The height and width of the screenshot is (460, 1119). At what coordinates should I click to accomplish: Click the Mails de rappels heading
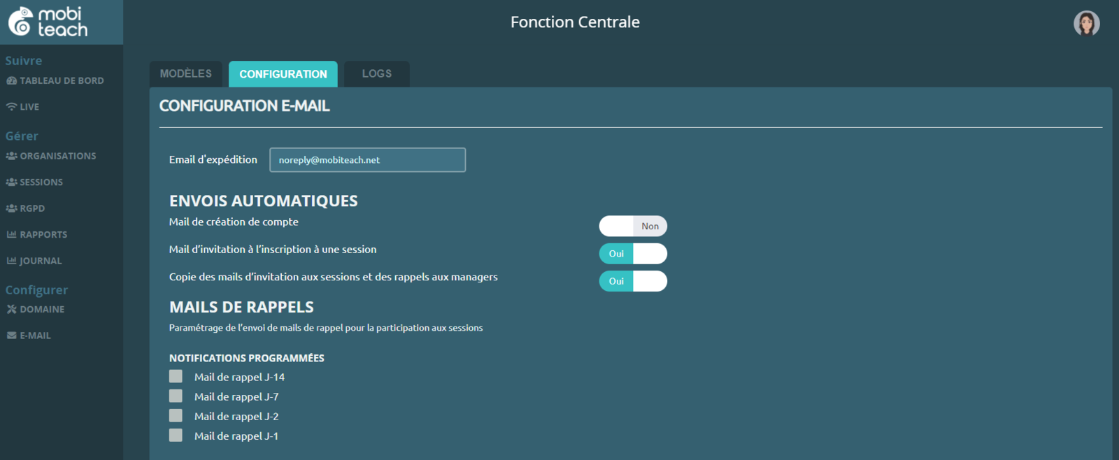pos(241,307)
